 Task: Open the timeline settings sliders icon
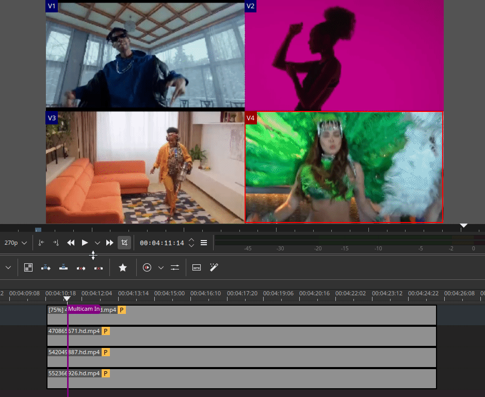tap(175, 267)
